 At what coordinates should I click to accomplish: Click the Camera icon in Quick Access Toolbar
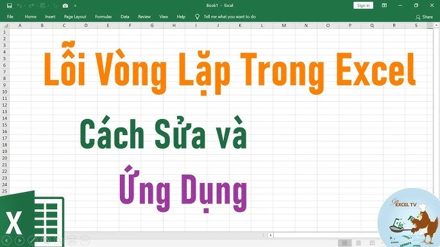[65, 6]
